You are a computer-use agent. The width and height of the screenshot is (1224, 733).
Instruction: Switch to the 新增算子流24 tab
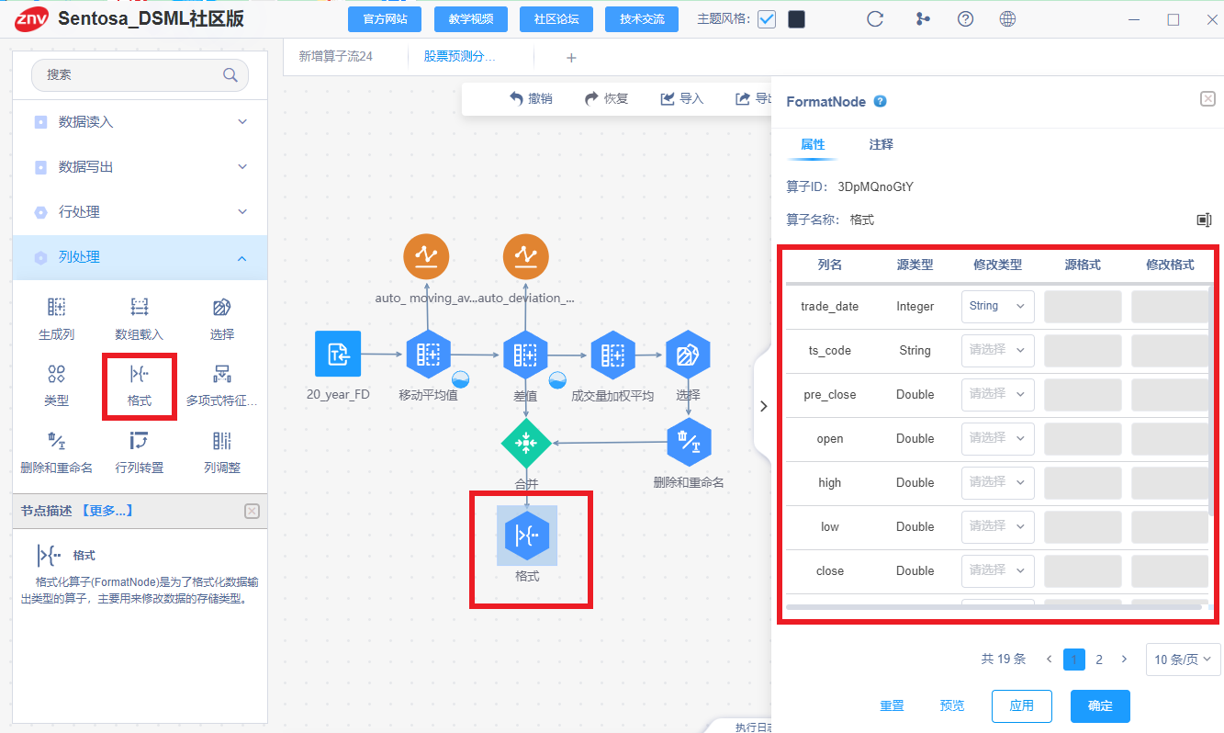pos(336,57)
